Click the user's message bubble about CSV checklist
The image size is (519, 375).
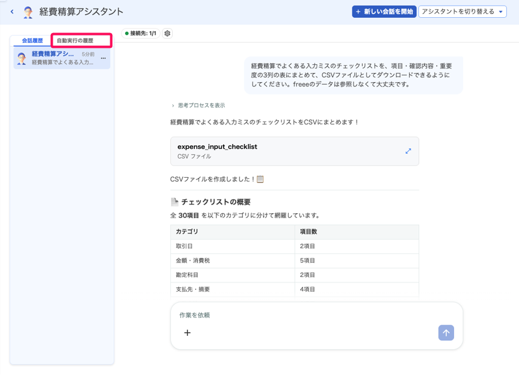[353, 75]
